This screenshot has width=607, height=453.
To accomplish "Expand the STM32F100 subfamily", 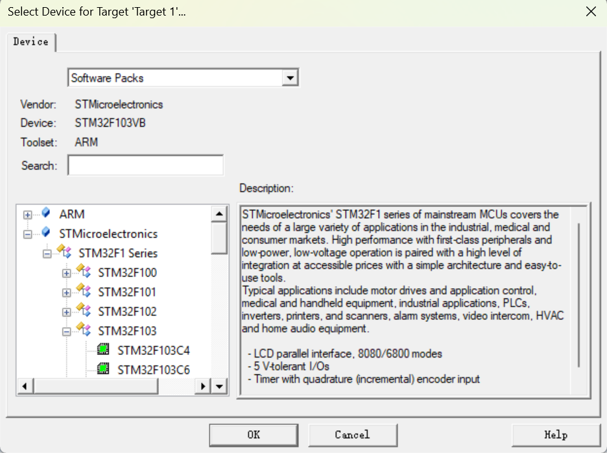I will [67, 273].
